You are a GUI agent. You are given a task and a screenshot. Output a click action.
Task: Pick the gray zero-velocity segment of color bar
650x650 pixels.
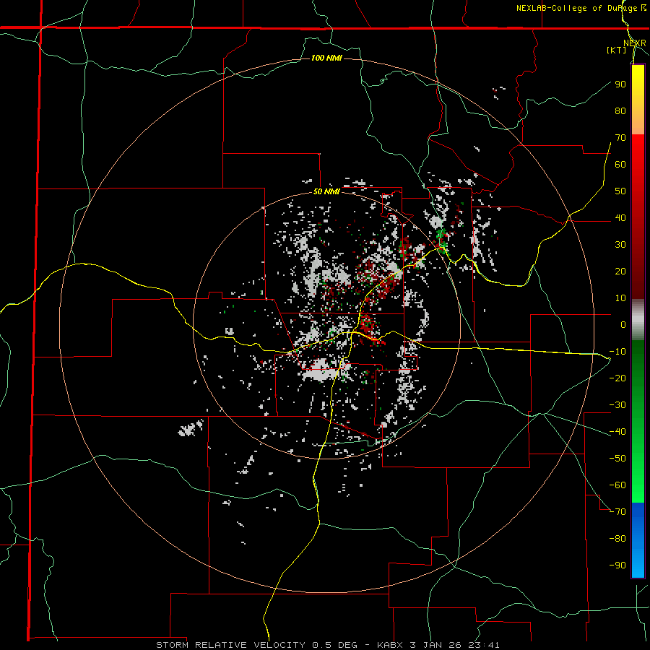click(638, 320)
